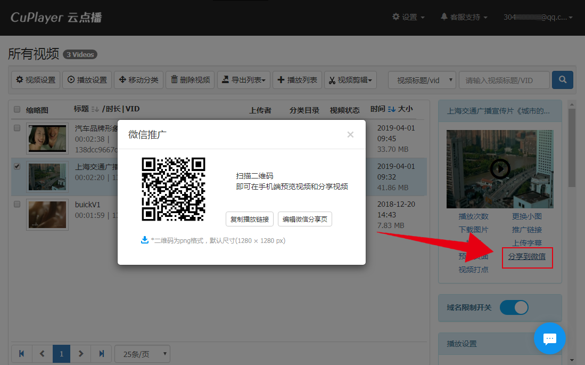585x365 pixels.
Task: Play the Shanghai traffic video preview
Action: (500, 169)
